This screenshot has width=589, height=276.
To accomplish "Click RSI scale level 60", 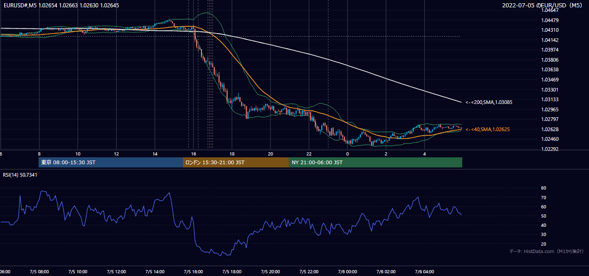I will tap(544, 207).
